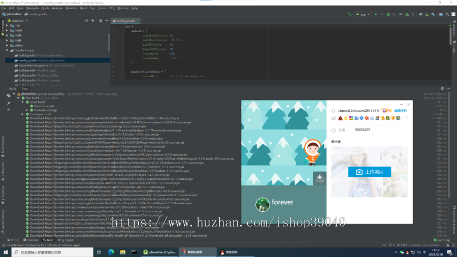Open Task View on the taskbar
The image size is (457, 257).
tap(99, 252)
